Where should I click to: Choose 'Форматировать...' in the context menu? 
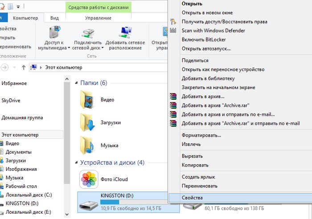(x=201, y=135)
